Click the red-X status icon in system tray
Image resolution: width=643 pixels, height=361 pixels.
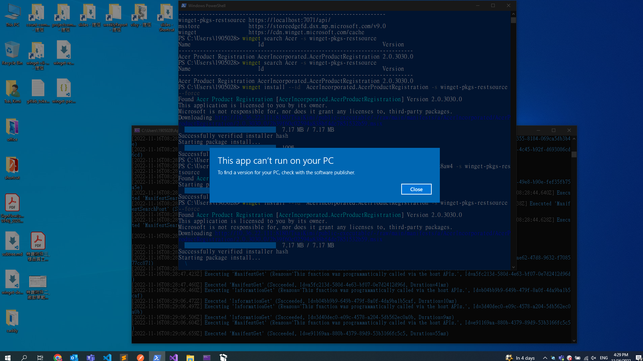click(x=570, y=358)
